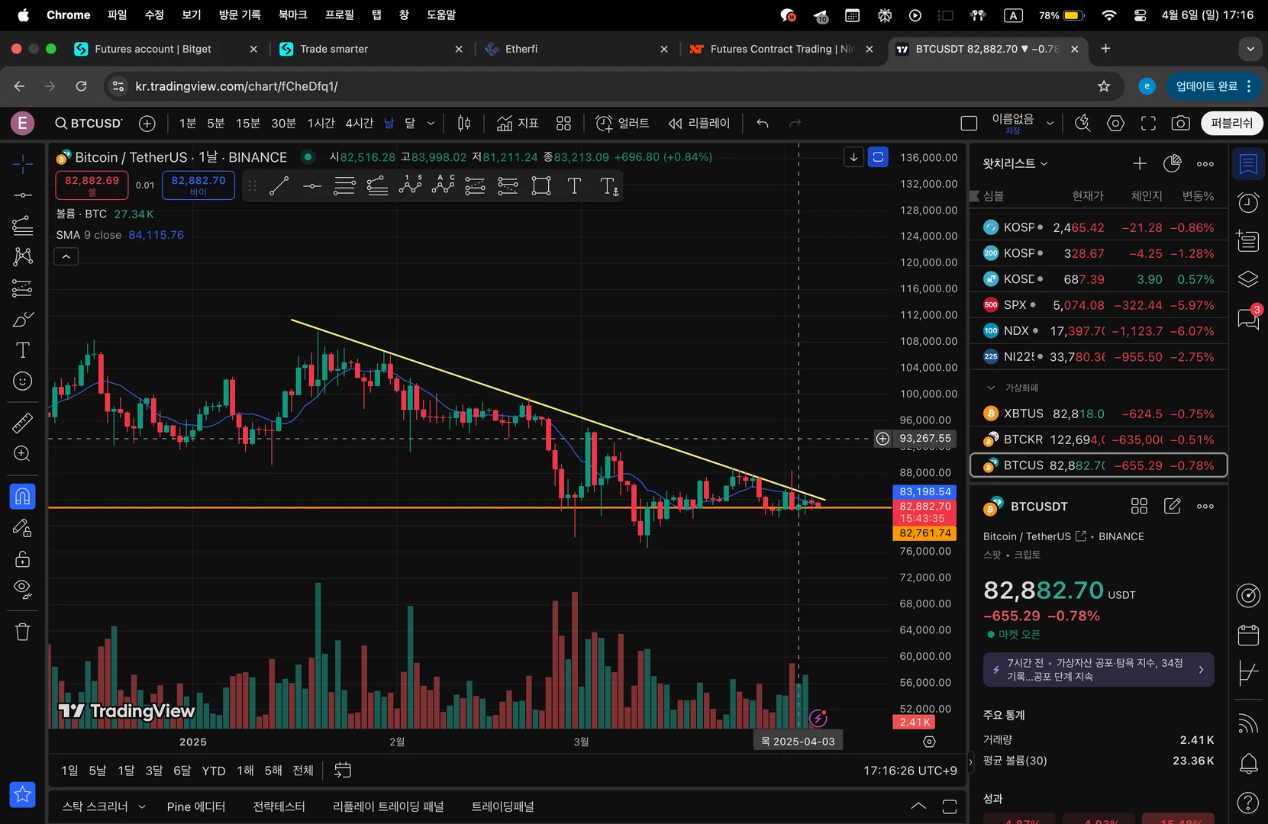Click the 82,882.69 sell price button

92,185
